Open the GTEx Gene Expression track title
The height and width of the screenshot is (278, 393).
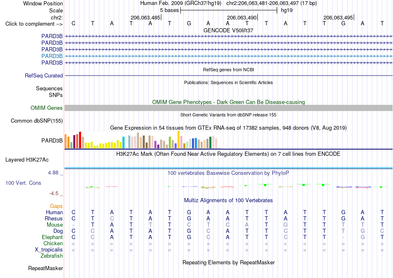[x=228, y=128]
